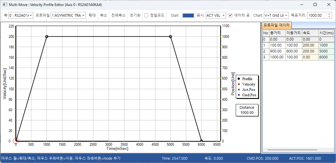Select row 2 move distance cell 800.00

[x=294, y=51]
